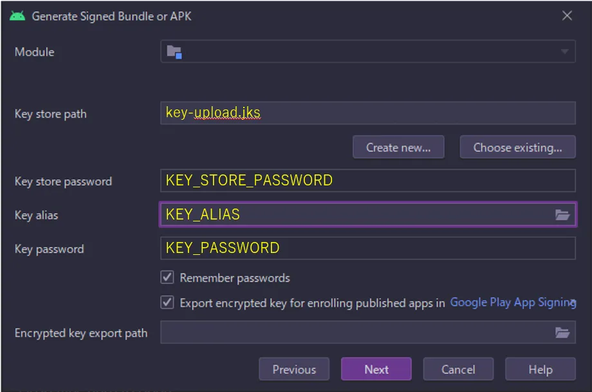Open key alias chooser via folder icon
The width and height of the screenshot is (592, 392).
coord(562,215)
